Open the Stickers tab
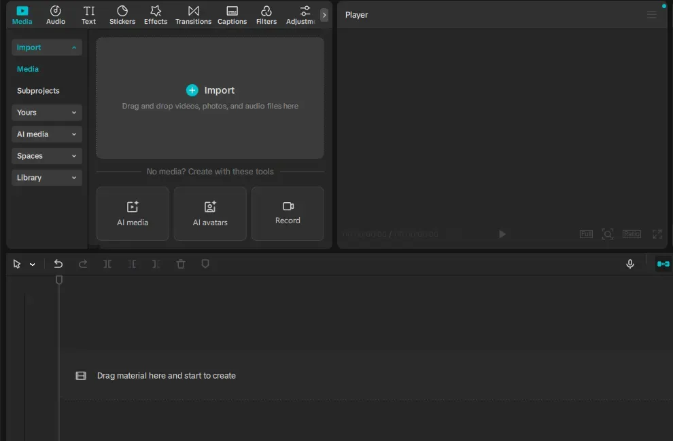Viewport: 673px width, 441px height. (122, 15)
